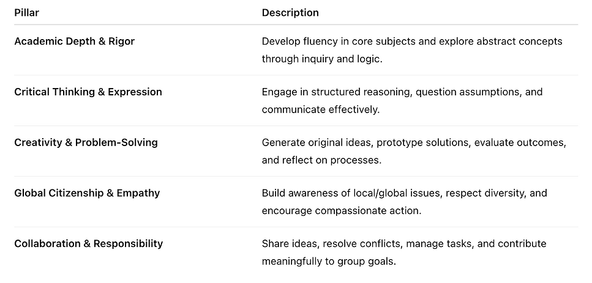Click the Description column header
This screenshot has height=283, width=592.
[290, 12]
